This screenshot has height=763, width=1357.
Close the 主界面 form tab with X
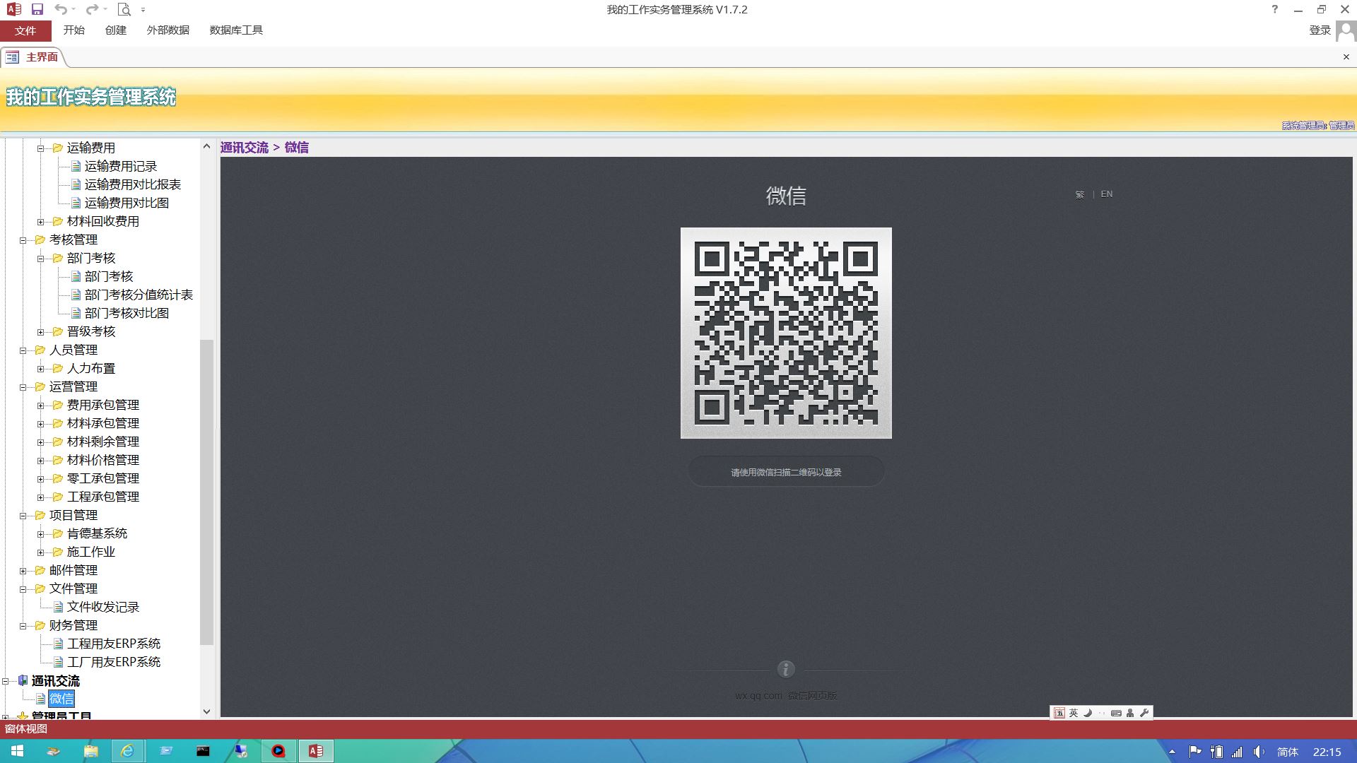click(1346, 57)
